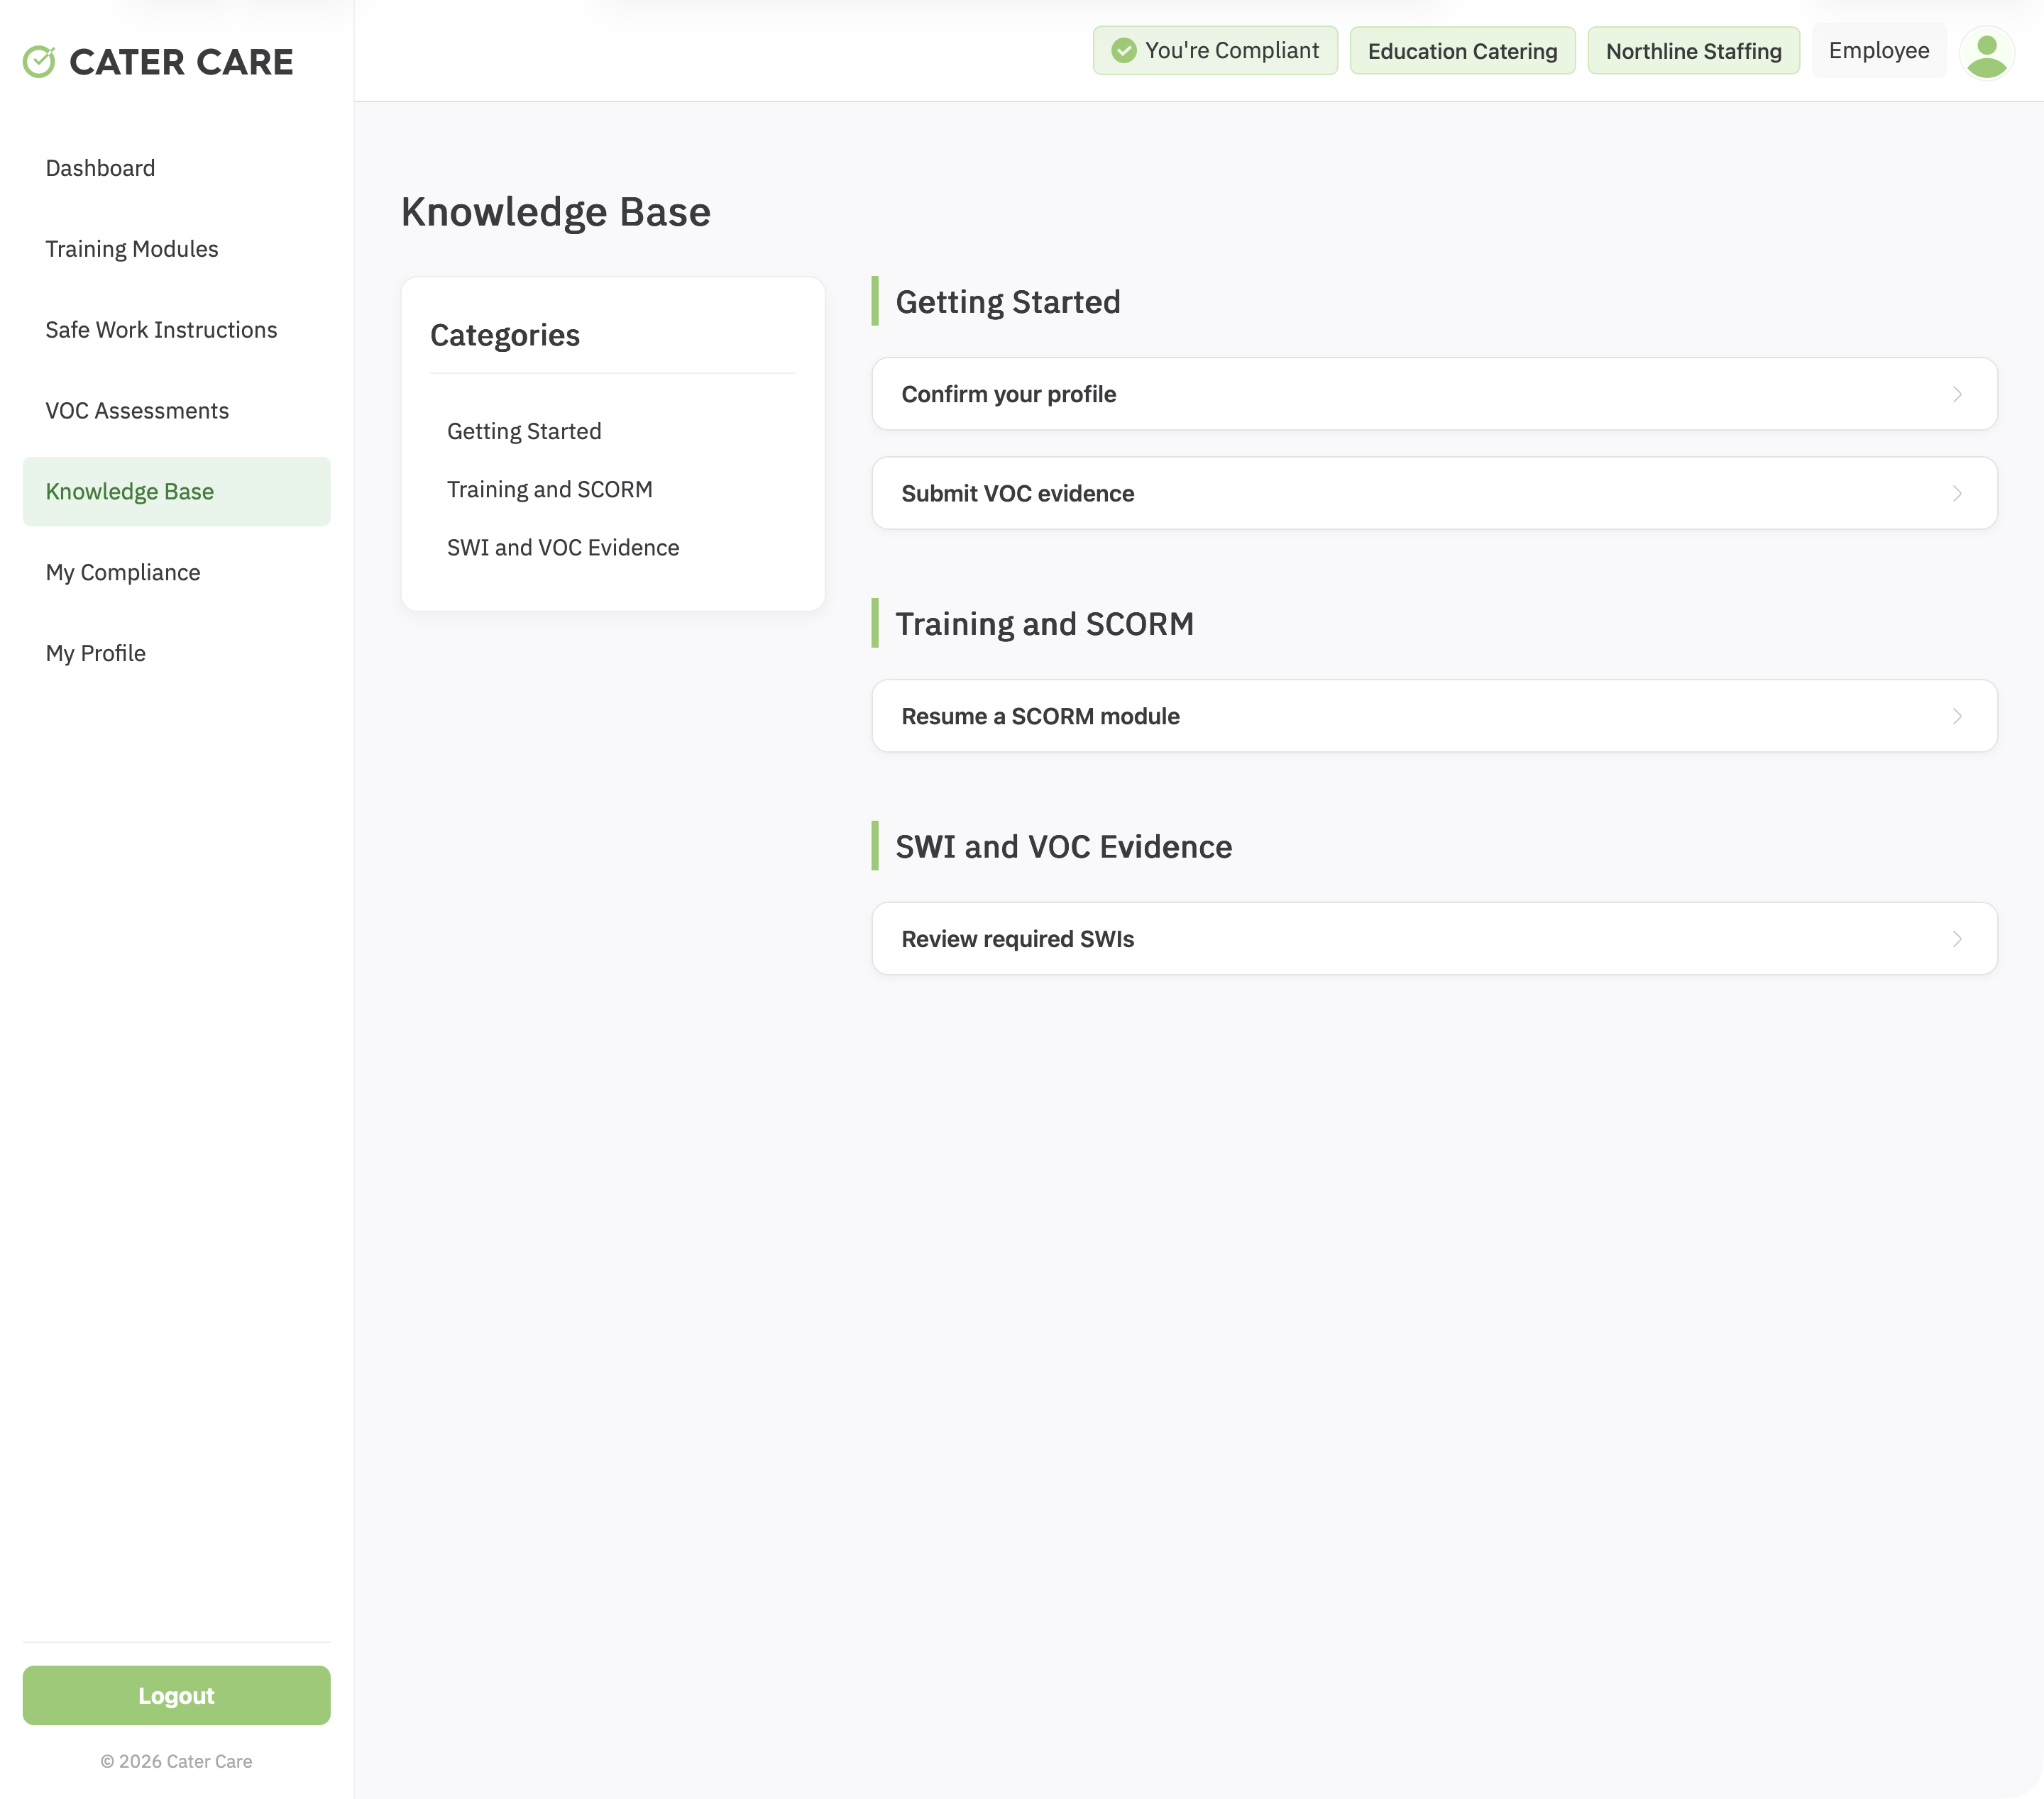Viewport: 2044px width, 1799px height.
Task: Select Getting Started category link
Action: pos(524,432)
